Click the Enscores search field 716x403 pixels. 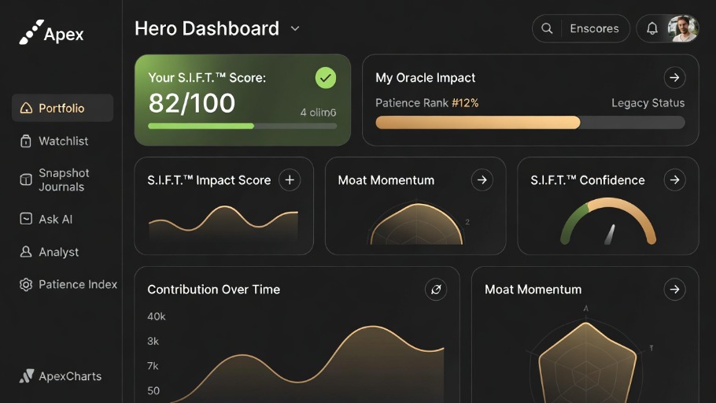point(594,28)
